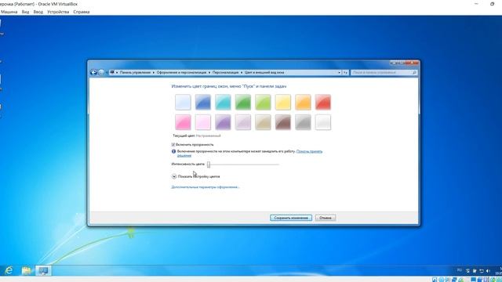
Task: Select the violet color swatch
Action: [223, 122]
